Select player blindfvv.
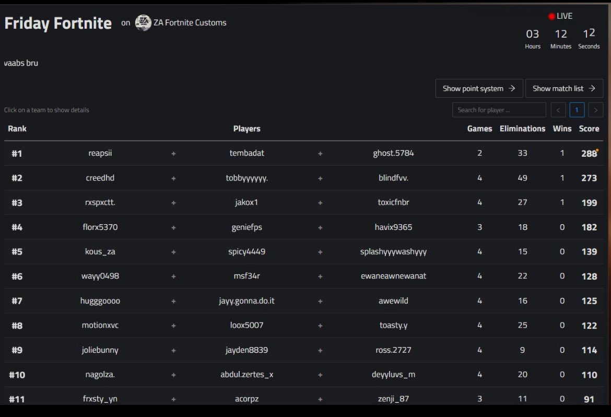This screenshot has width=611, height=417. [394, 178]
